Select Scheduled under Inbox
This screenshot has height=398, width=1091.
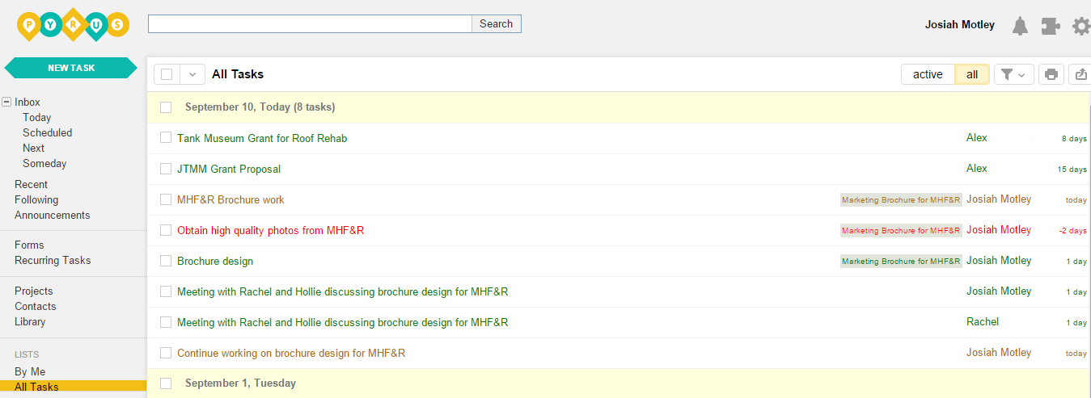[48, 132]
